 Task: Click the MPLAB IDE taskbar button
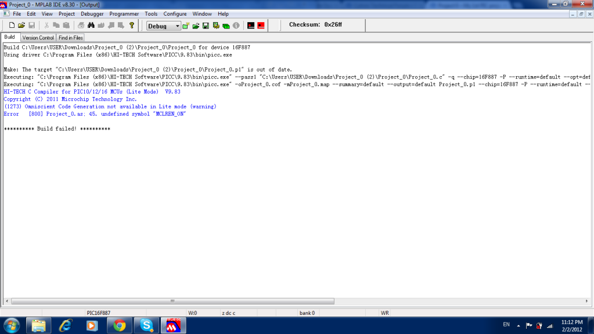pyautogui.click(x=174, y=326)
